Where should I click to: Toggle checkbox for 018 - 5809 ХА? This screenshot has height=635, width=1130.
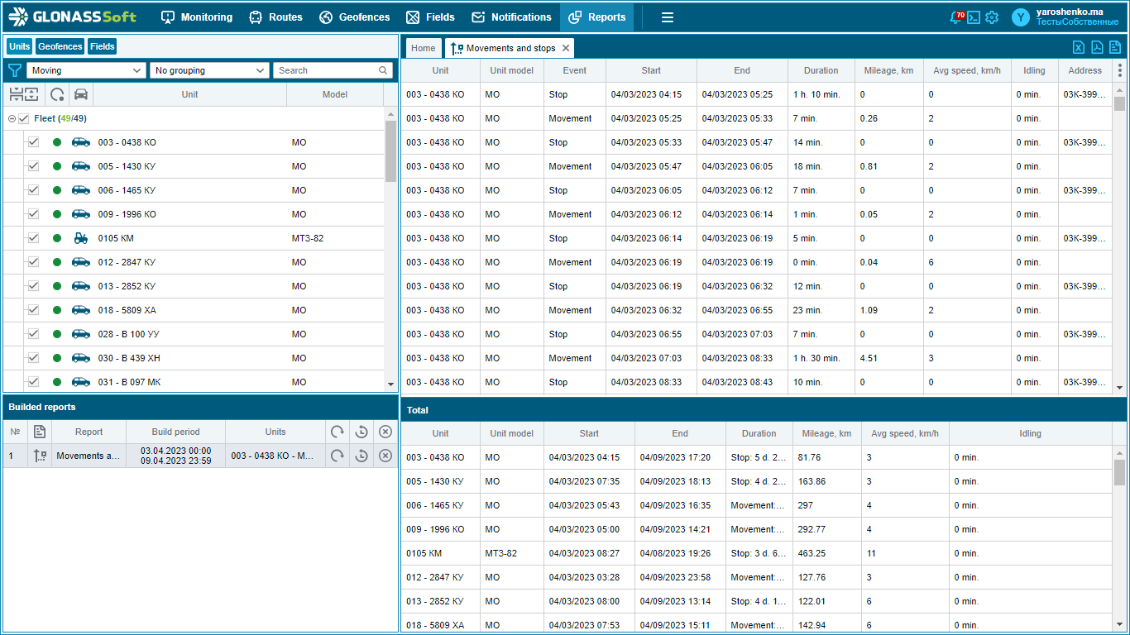(33, 310)
